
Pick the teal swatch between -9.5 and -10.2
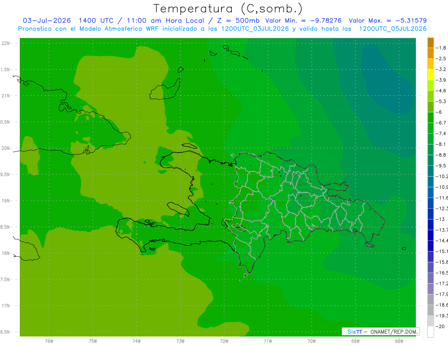(430, 171)
